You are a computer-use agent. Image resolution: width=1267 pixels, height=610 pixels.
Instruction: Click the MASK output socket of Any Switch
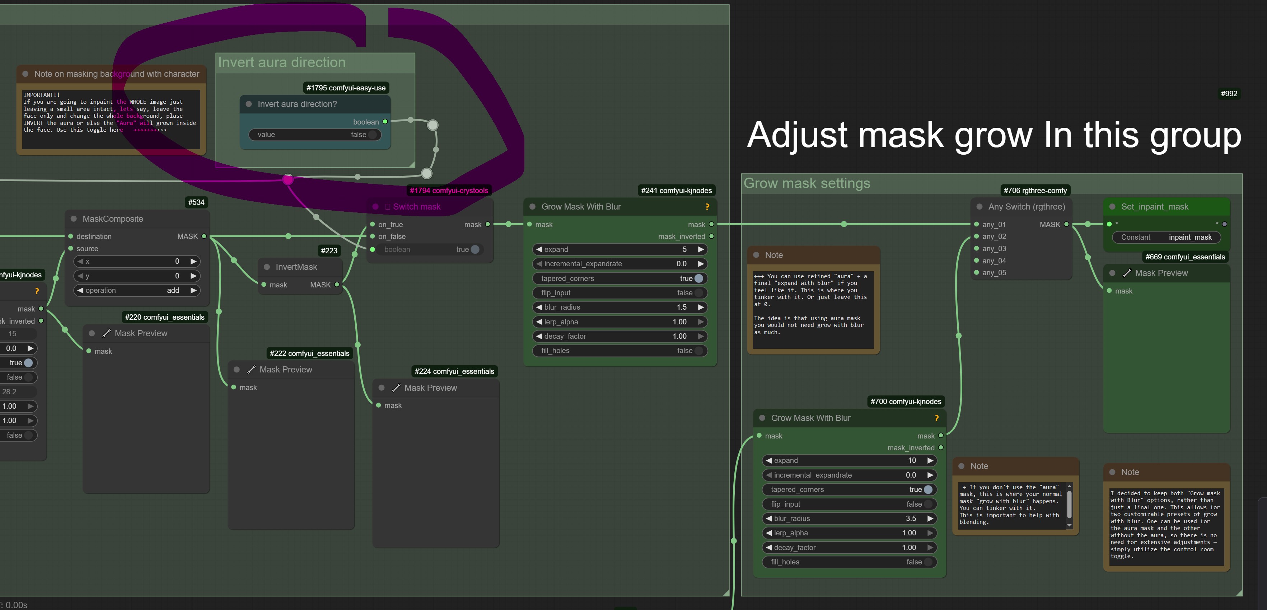(1066, 225)
